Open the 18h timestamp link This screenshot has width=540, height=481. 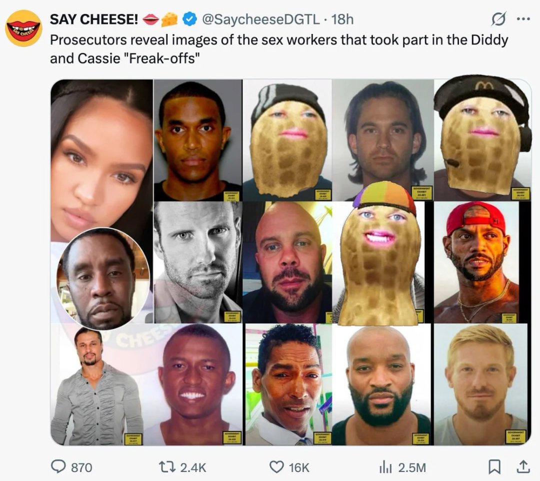[x=342, y=19]
